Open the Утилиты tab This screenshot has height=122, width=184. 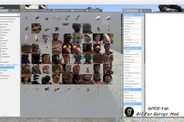[x=145, y=10]
